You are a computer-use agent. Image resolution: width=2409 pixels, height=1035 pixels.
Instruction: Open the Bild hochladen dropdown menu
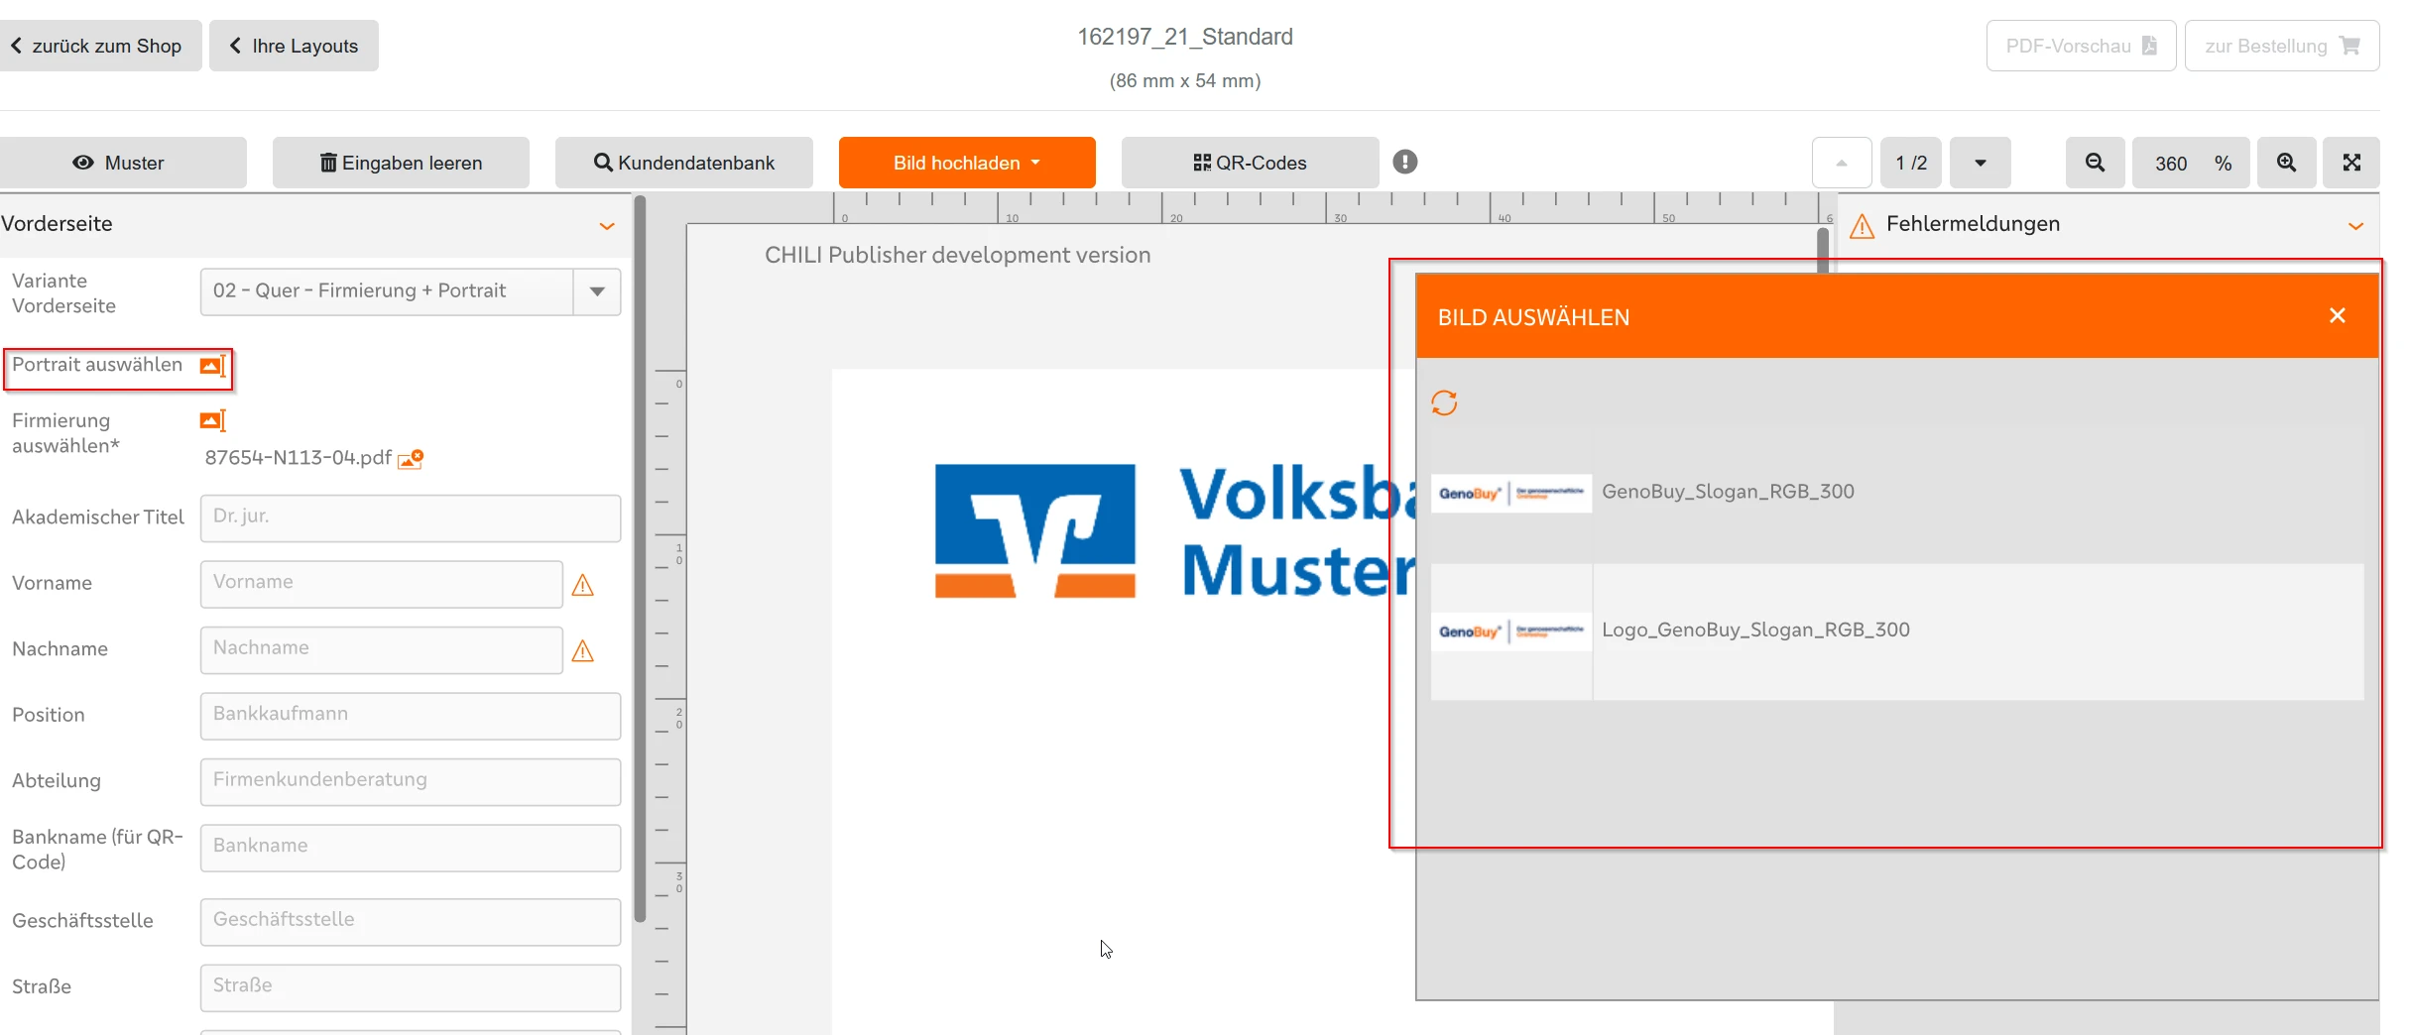(966, 163)
